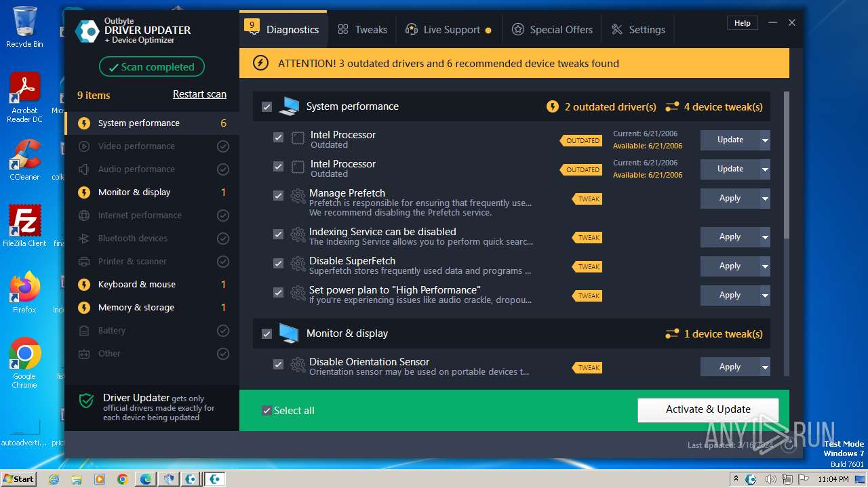The image size is (868, 488).
Task: Click the Bluetooth devices icon in sidebar
Action: tap(84, 239)
